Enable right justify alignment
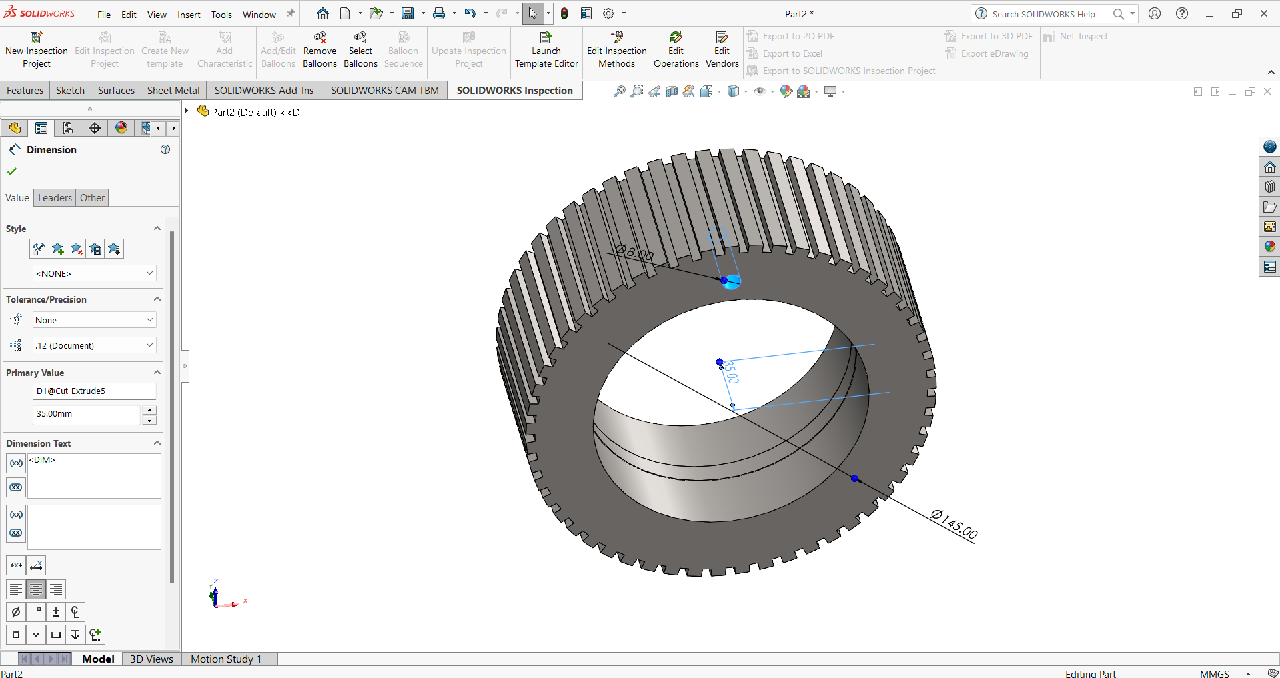Viewport: 1280px width, 678px height. coord(55,589)
